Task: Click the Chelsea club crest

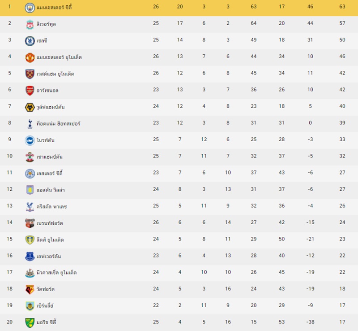Action: (30, 41)
